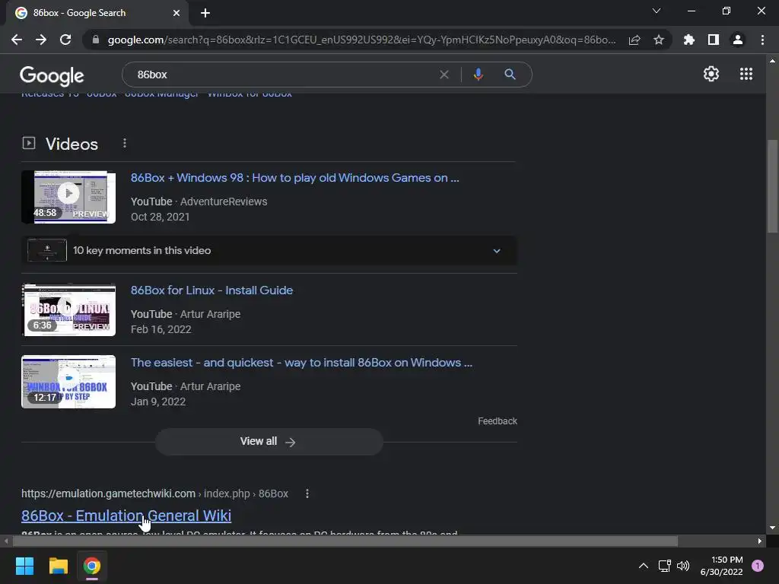Close the 86box Google Search tab
This screenshot has width=779, height=584.
[176, 13]
